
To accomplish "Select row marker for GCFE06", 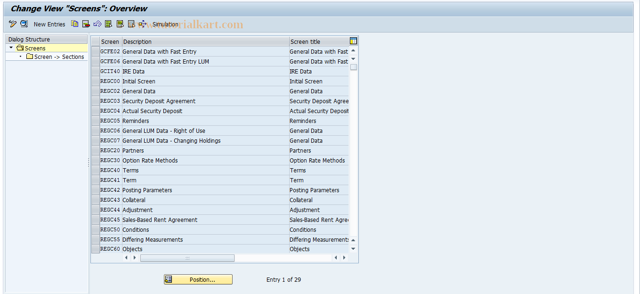I will [96, 62].
